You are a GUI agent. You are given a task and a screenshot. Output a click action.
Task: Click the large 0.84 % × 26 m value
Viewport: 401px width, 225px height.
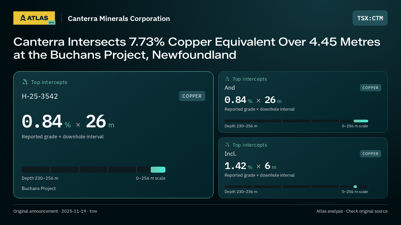[68, 122]
